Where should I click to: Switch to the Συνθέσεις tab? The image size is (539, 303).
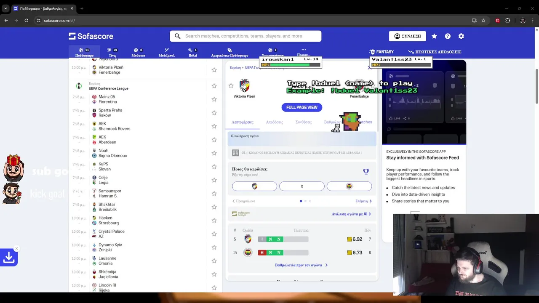[x=304, y=122]
